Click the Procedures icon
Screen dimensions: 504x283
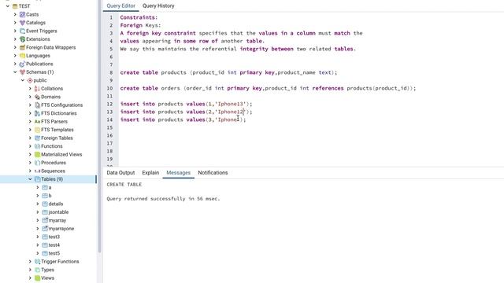37,163
